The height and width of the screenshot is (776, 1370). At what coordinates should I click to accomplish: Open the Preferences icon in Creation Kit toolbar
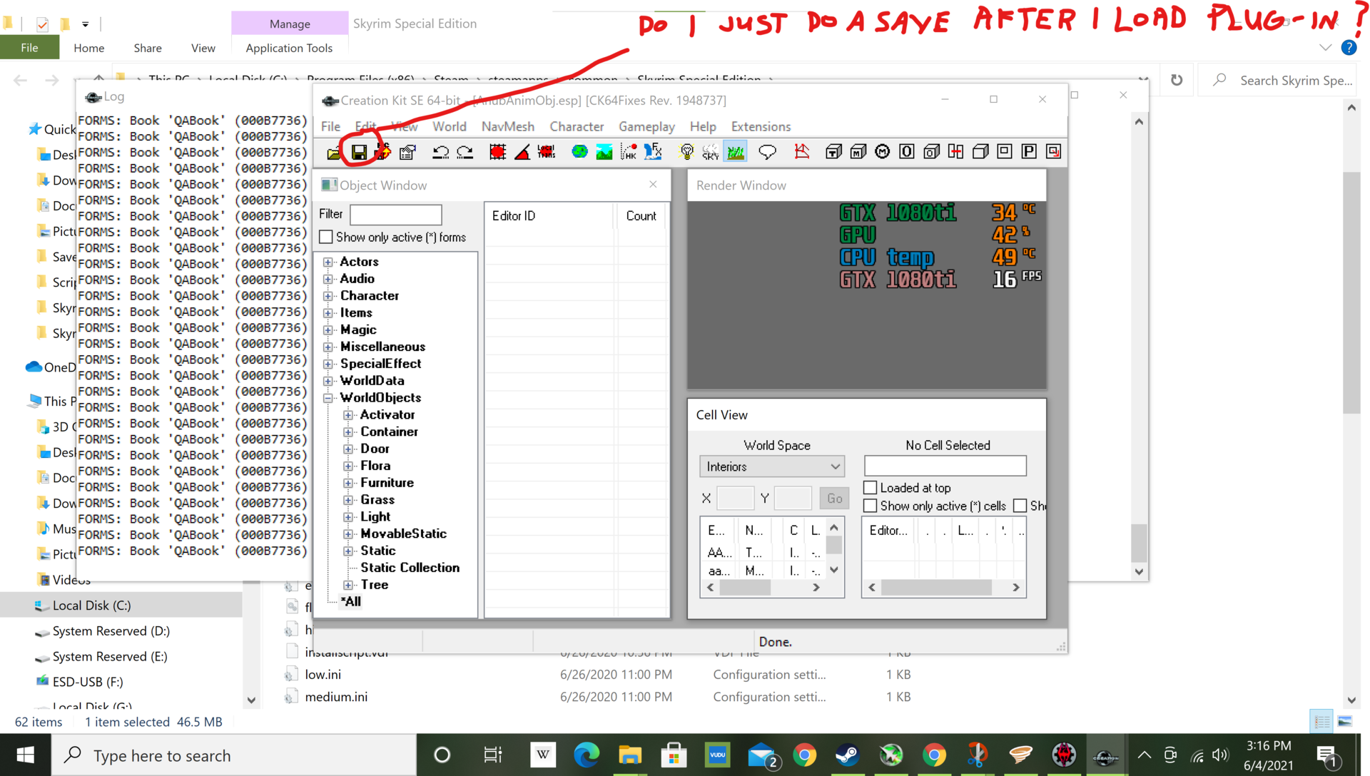(x=407, y=152)
